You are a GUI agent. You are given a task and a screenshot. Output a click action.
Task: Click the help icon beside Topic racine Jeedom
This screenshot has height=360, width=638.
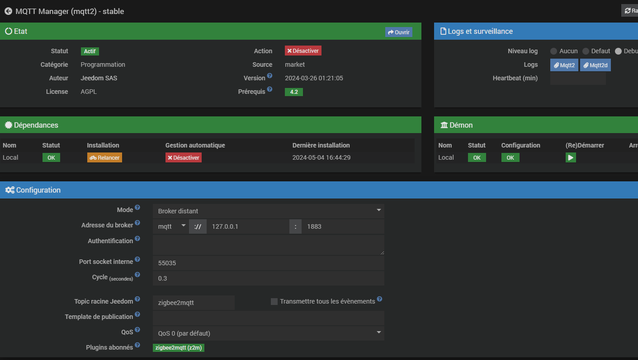pos(137,299)
